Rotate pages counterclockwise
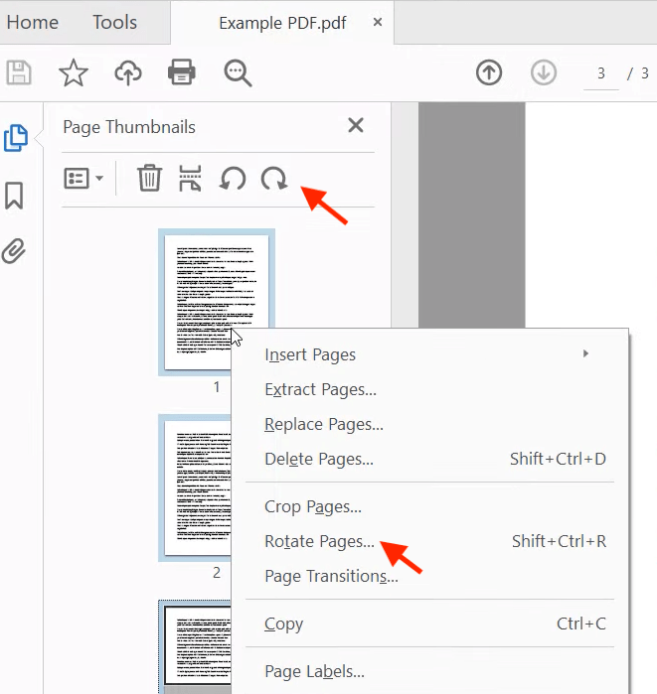The image size is (657, 694). click(233, 179)
